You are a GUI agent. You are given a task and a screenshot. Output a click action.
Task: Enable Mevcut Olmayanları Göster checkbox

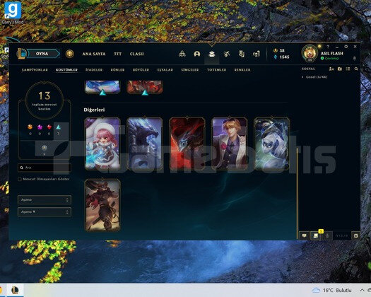point(20,180)
